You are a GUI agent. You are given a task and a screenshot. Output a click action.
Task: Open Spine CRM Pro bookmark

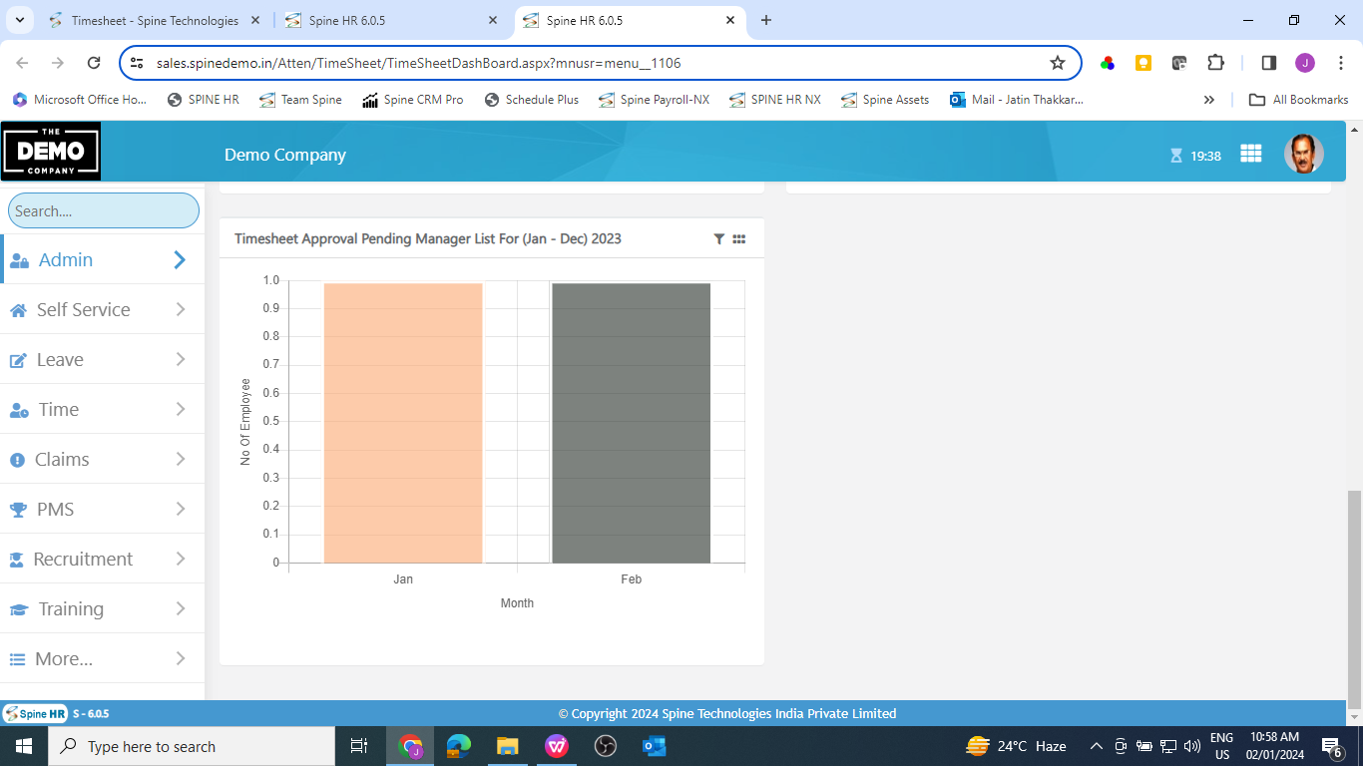[412, 100]
